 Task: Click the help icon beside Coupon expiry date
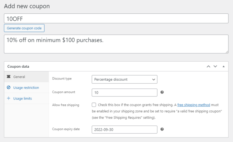click(x=162, y=129)
